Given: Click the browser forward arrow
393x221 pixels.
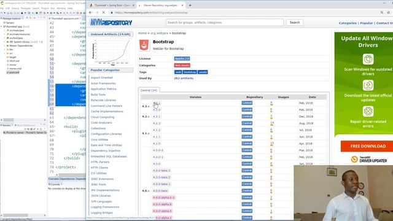Looking at the screenshot, I should tap(97, 12).
